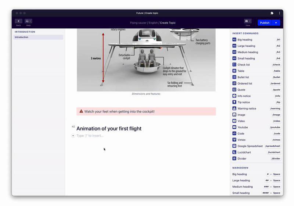Insert a Lucidchart icon
This screenshot has height=206, width=294.
234,152
